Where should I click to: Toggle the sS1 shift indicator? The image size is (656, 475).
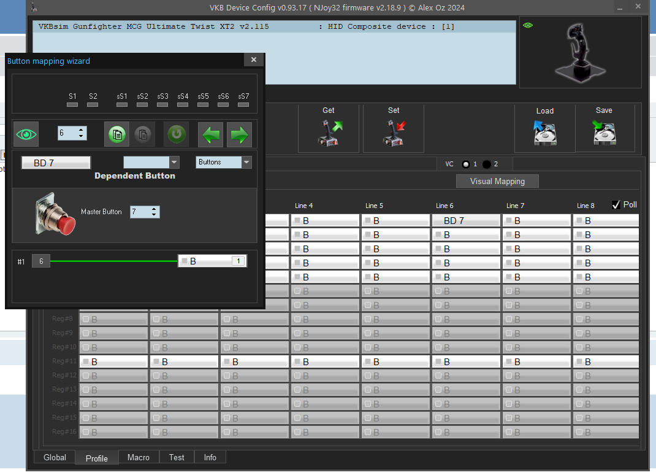click(122, 105)
